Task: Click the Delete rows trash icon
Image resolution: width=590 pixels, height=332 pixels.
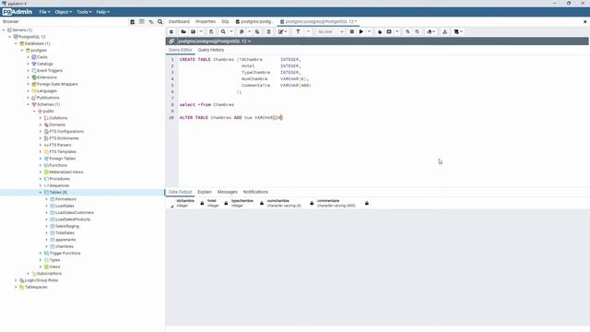Action: [x=268, y=31]
